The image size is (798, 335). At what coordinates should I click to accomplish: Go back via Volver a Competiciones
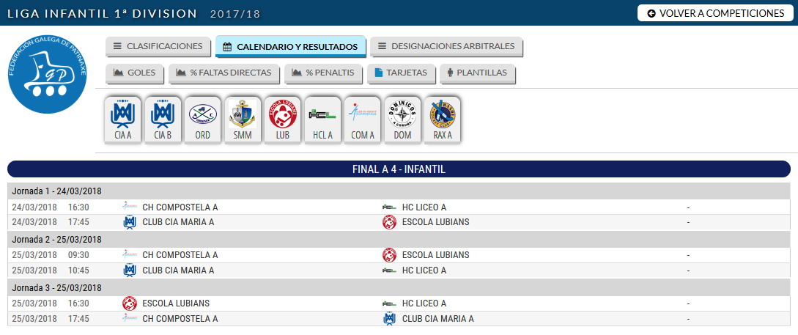point(715,13)
